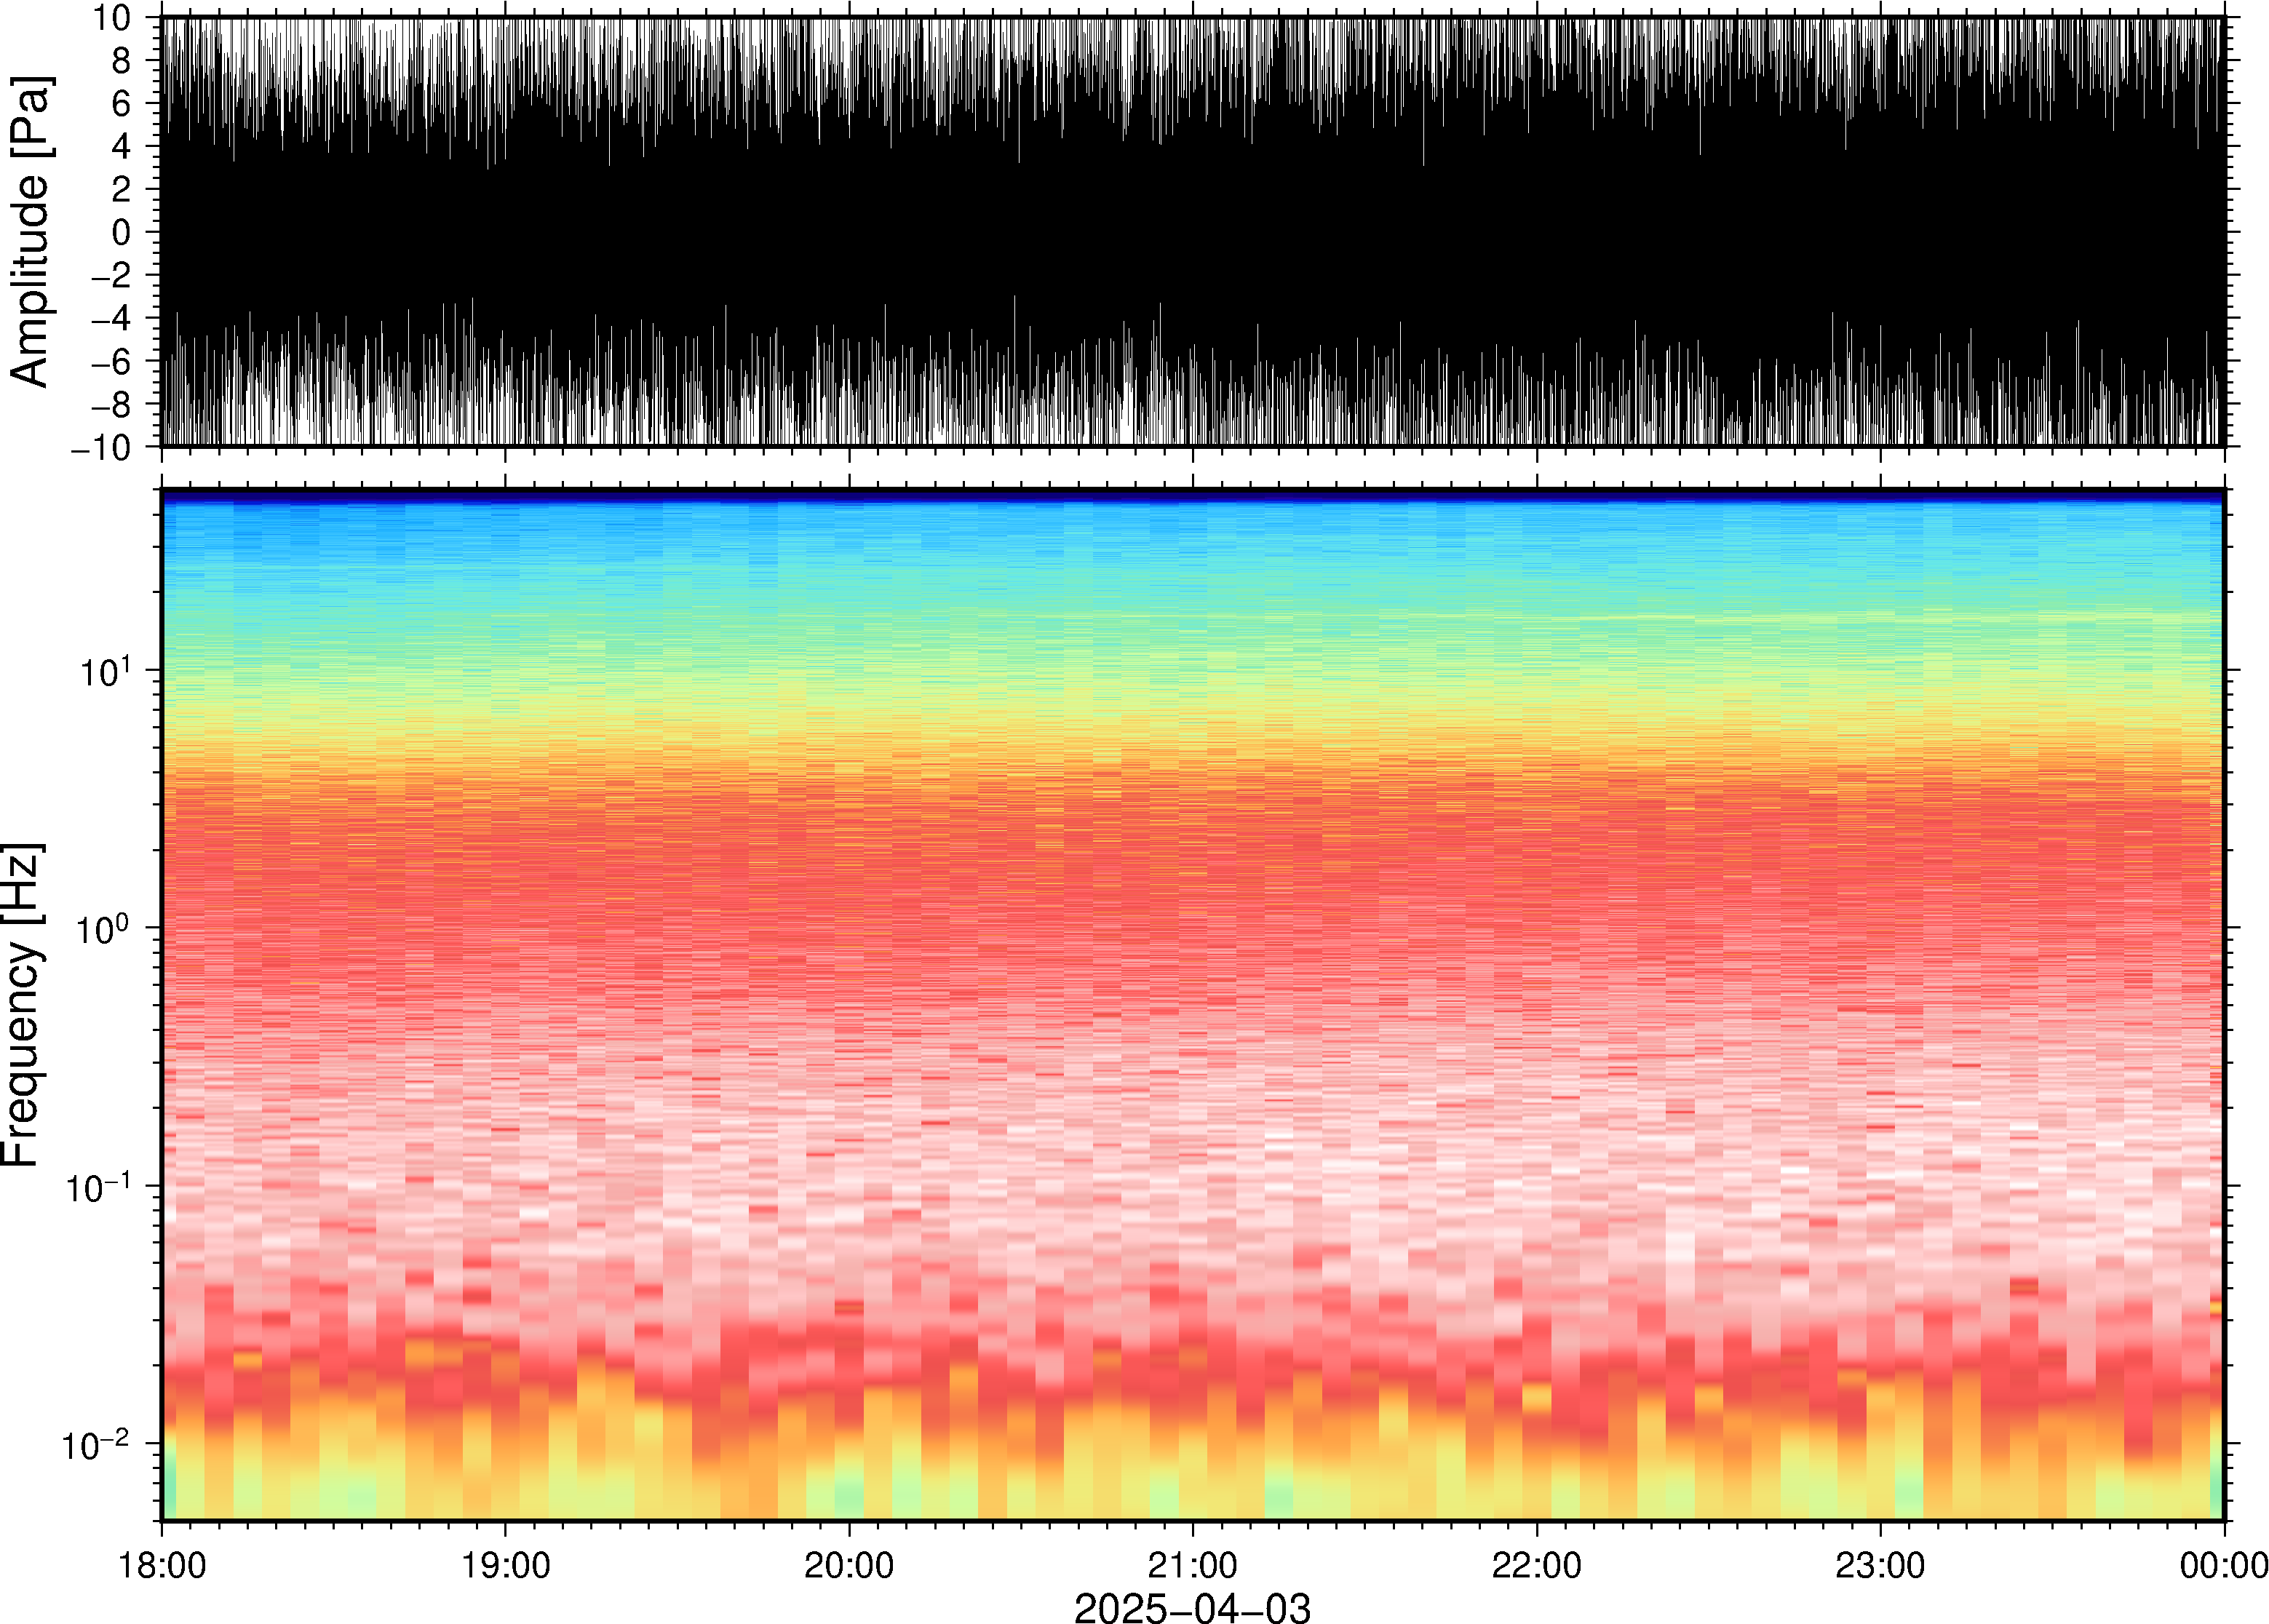This screenshot has width=2269, height=1624.
Task: Click the frequency tick label 10¹
Action: [105, 670]
